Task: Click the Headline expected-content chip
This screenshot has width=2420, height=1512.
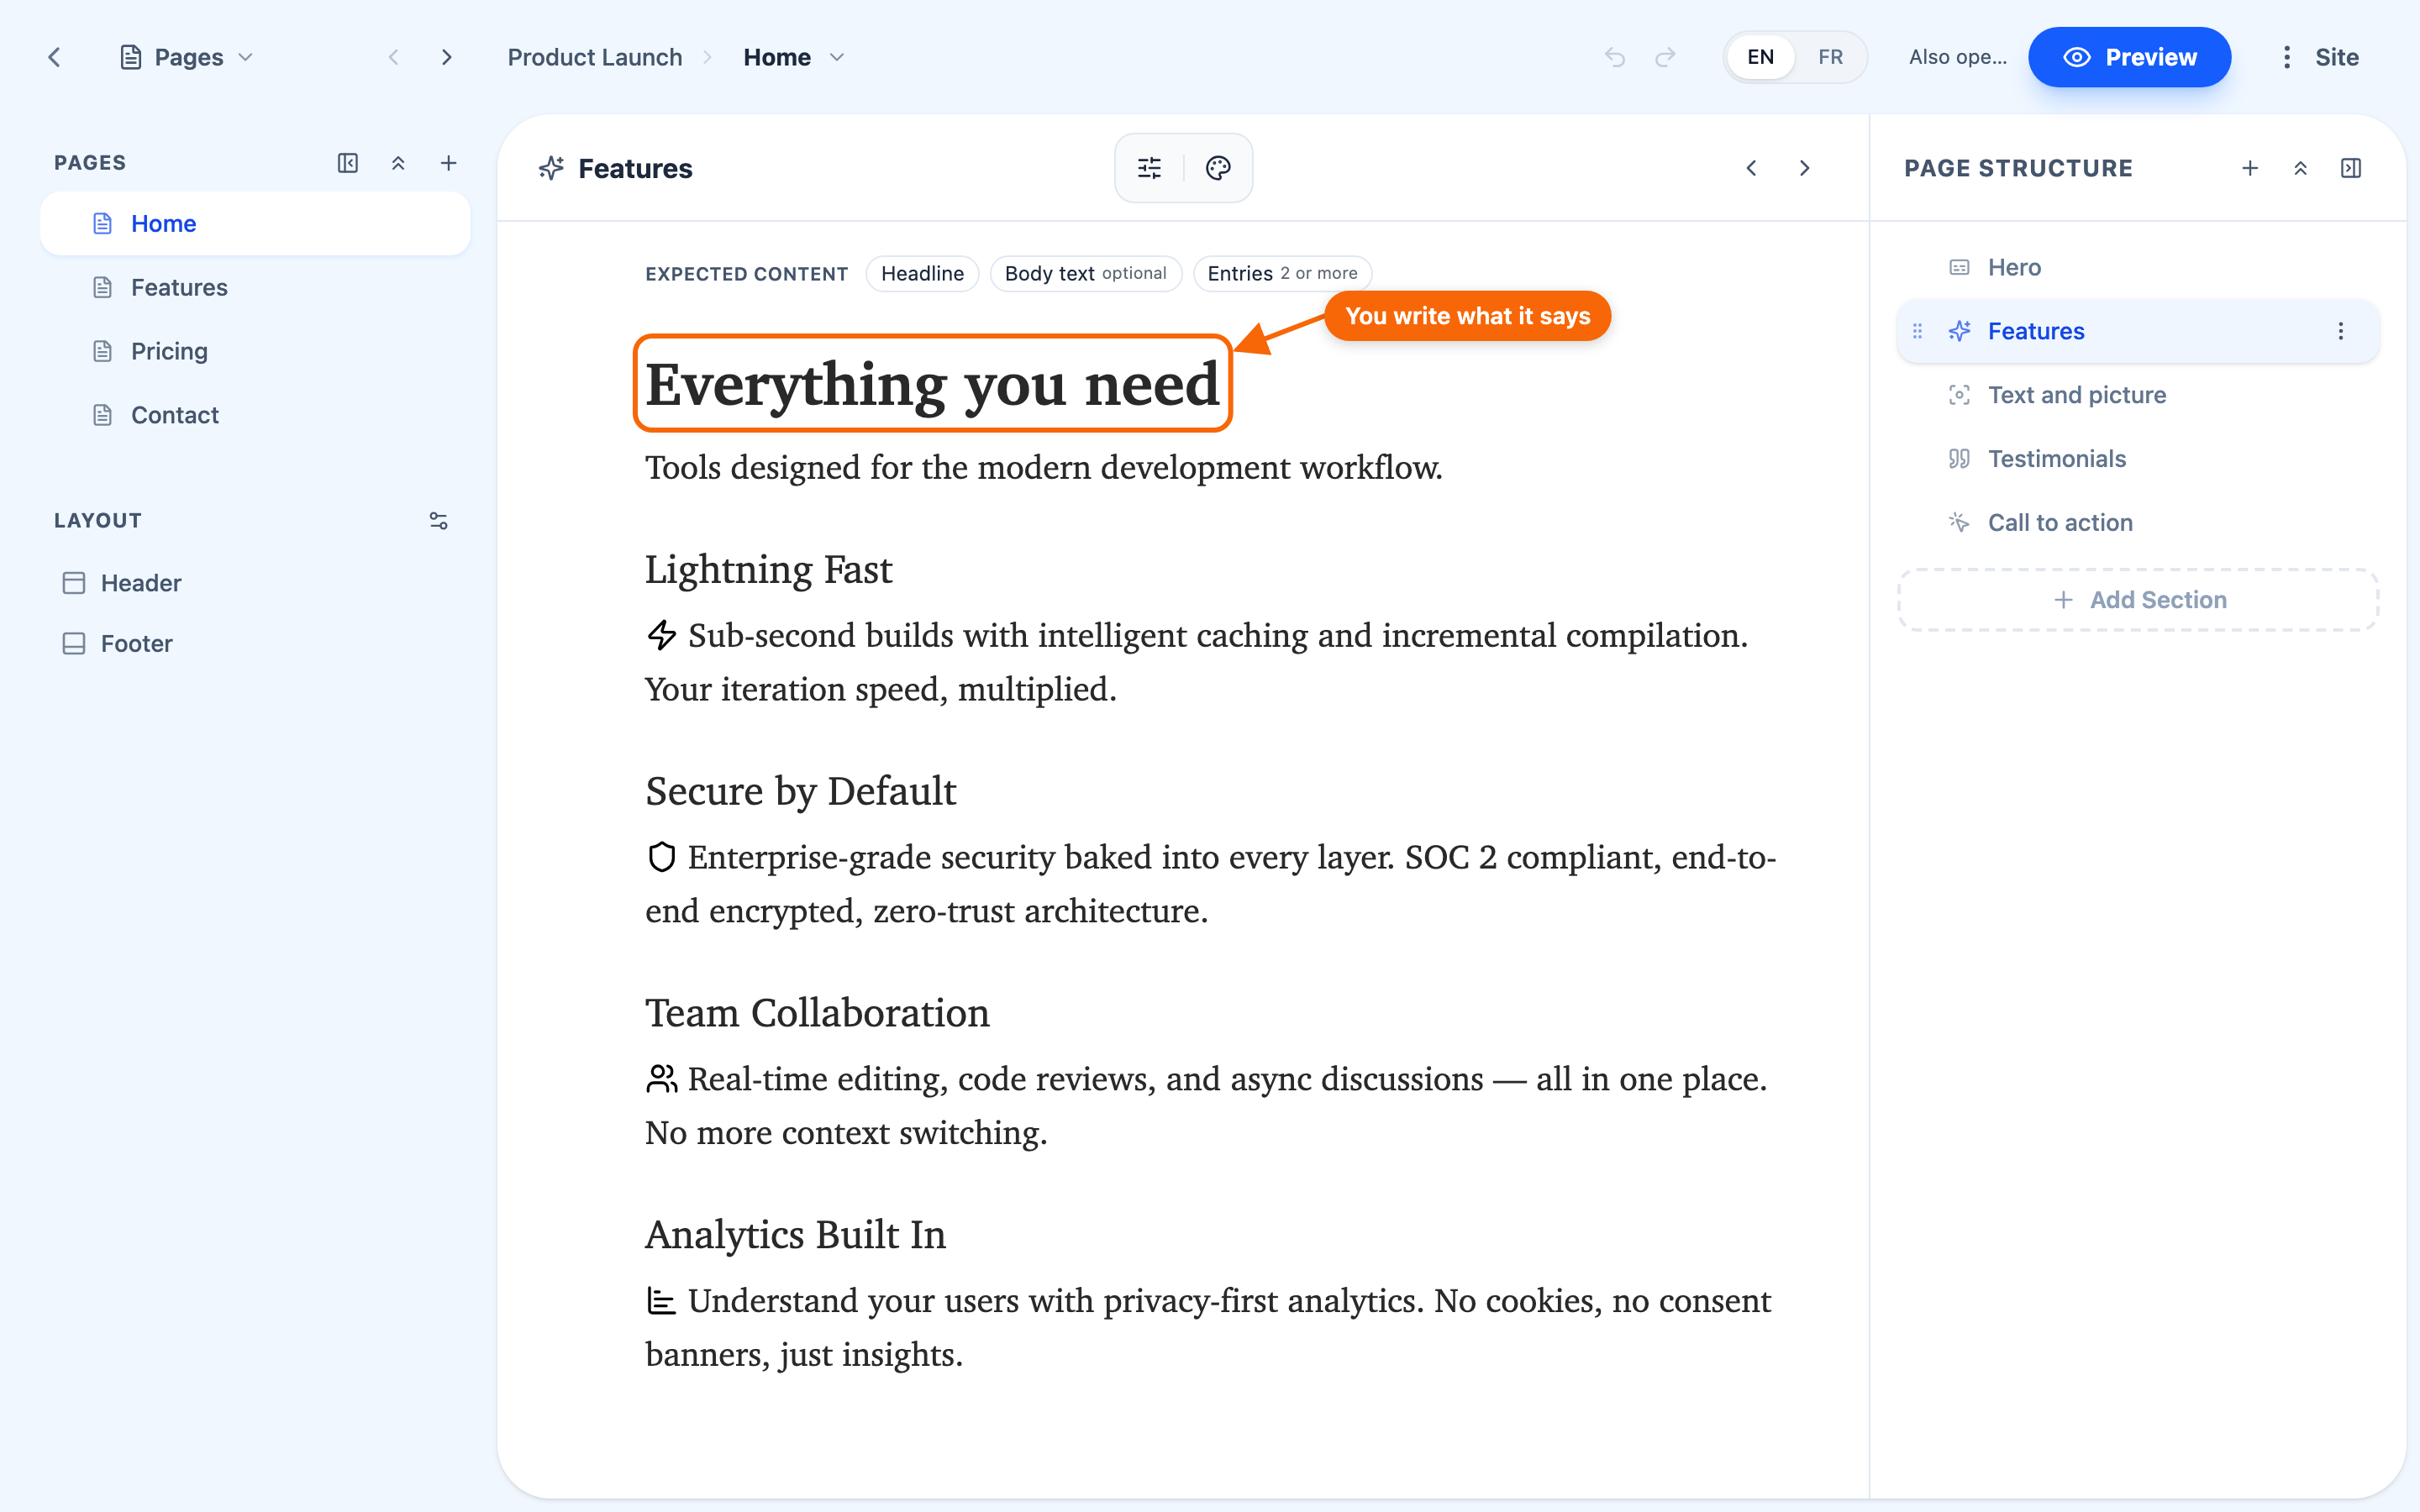Action: click(x=922, y=273)
